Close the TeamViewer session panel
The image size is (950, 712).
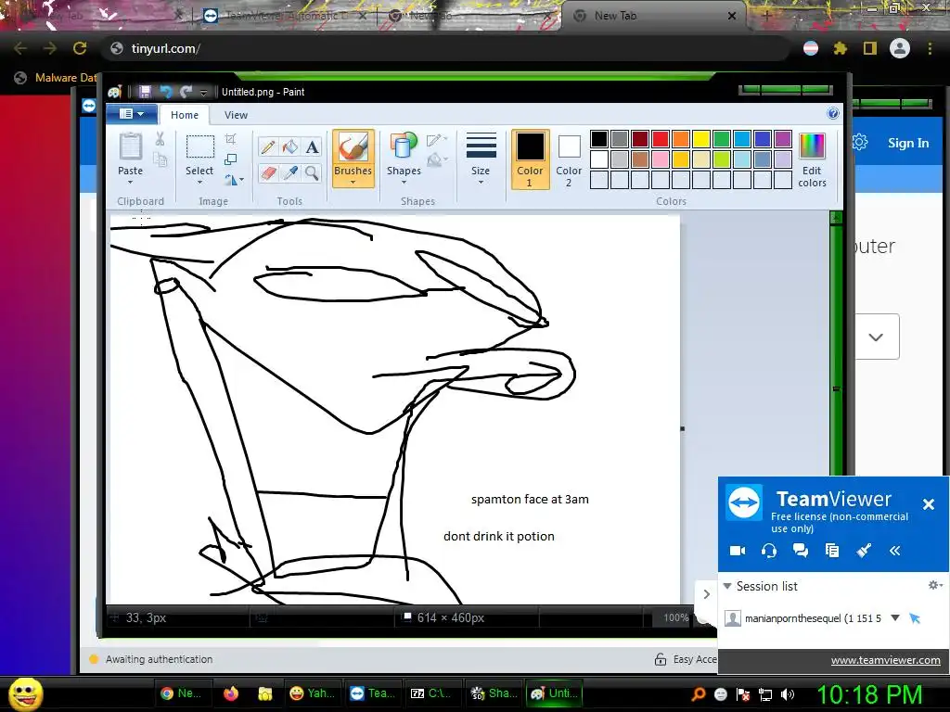(928, 503)
